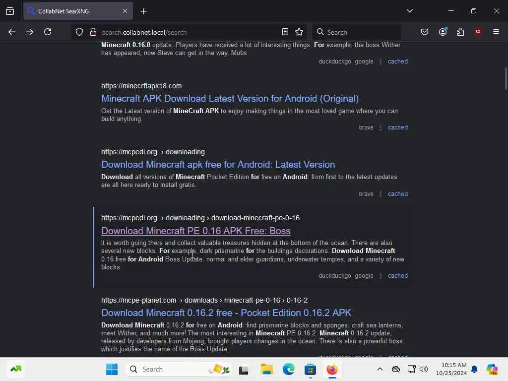
Task: Open Minecraft APK Download Latest Version result
Action: [230, 99]
